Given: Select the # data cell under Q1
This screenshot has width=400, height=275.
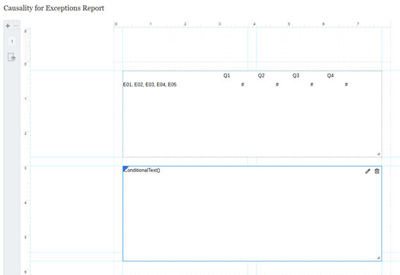Looking at the screenshot, I should pos(242,85).
